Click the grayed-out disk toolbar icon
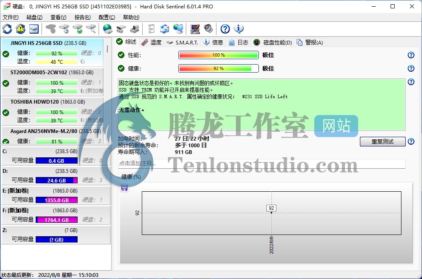The height and width of the screenshot is (279, 422). [x=51, y=29]
